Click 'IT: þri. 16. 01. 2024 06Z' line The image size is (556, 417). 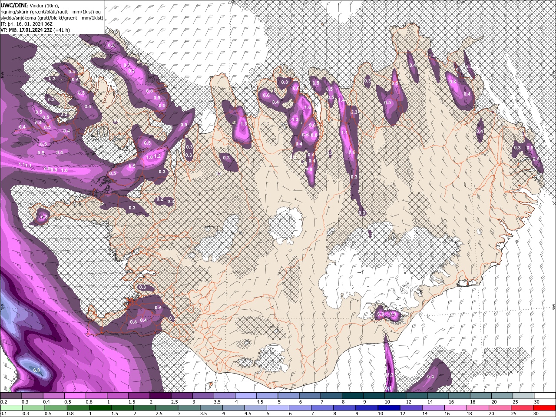[x=27, y=24]
